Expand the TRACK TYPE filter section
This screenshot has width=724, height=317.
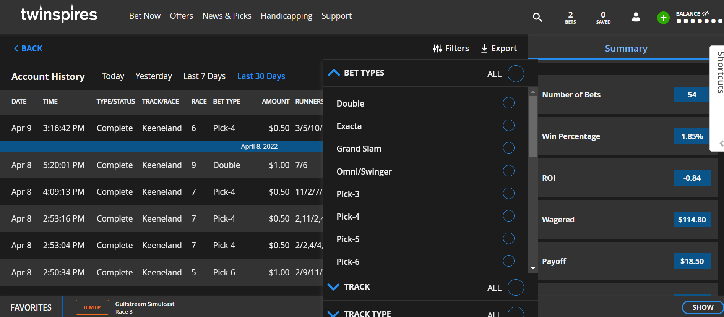click(334, 314)
